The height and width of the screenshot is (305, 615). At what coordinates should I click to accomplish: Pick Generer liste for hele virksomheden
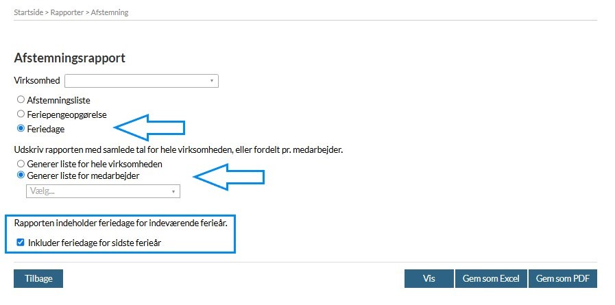coord(21,164)
